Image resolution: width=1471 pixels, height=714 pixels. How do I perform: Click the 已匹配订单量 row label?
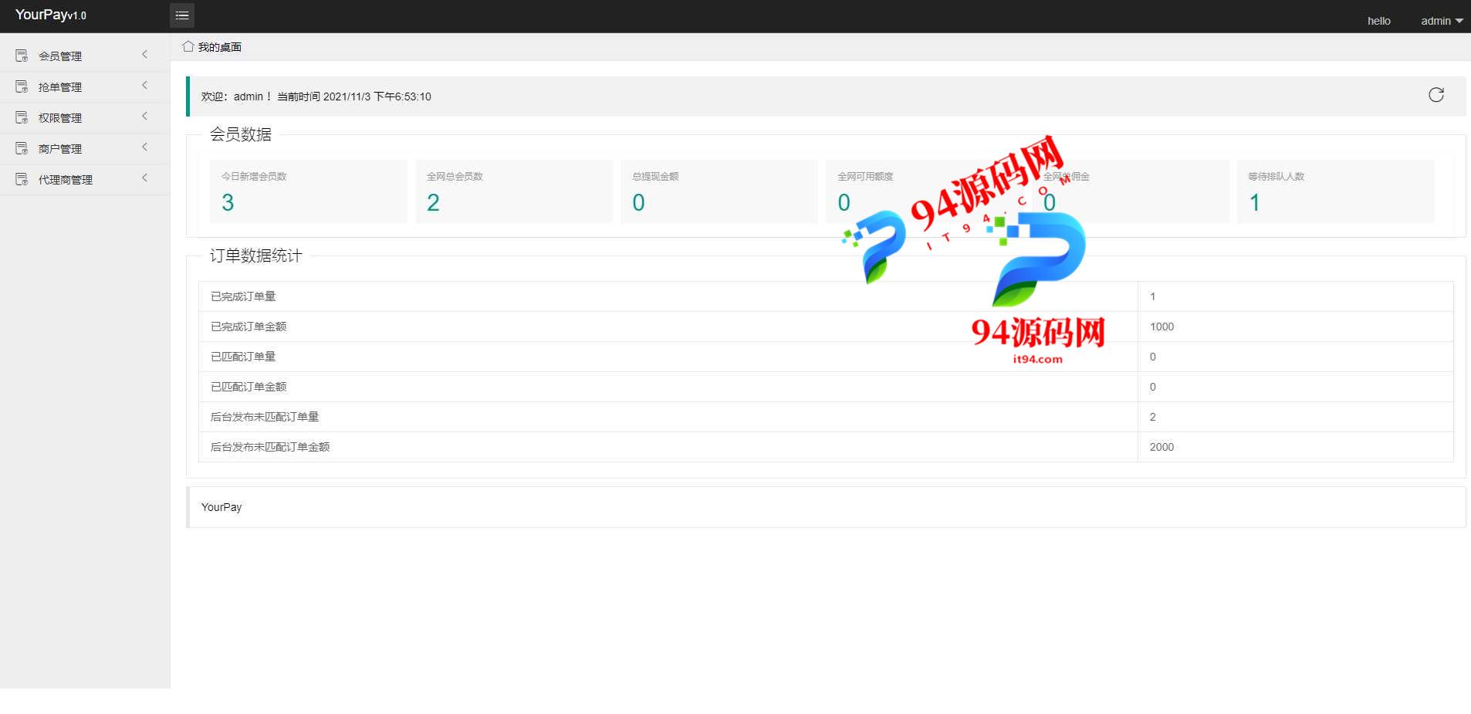(x=243, y=357)
